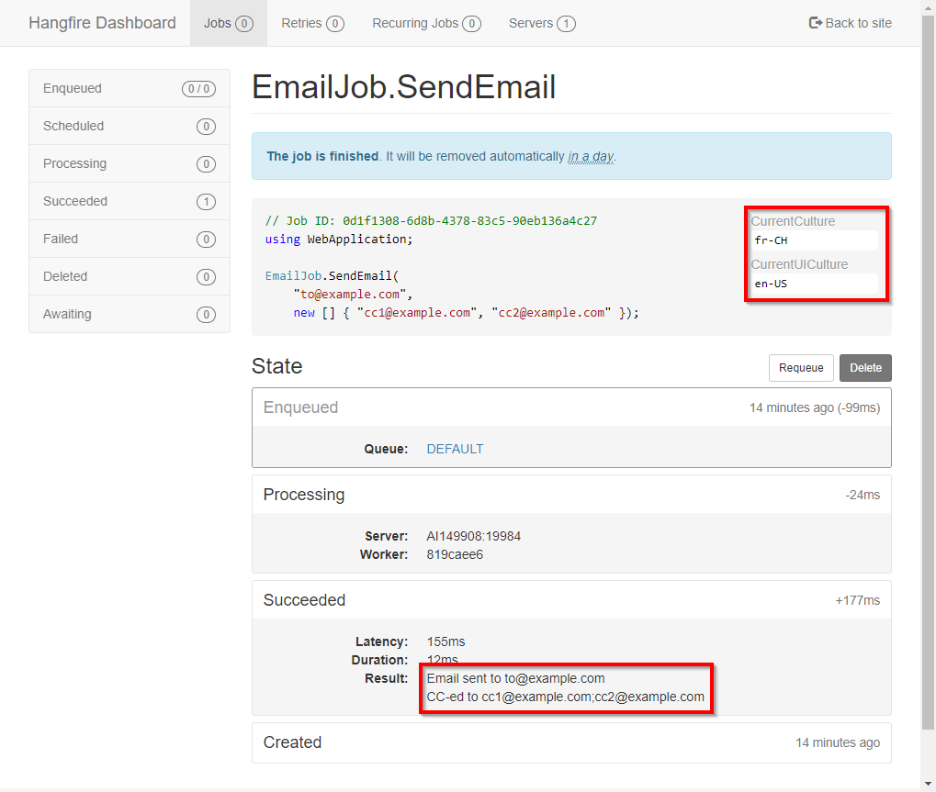Click the Delete button

click(865, 368)
